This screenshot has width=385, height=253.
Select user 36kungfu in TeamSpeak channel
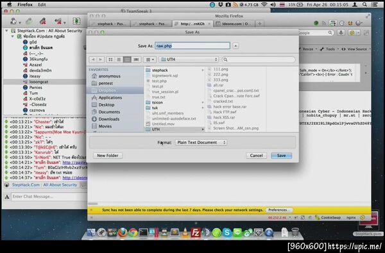pyautogui.click(x=38, y=59)
